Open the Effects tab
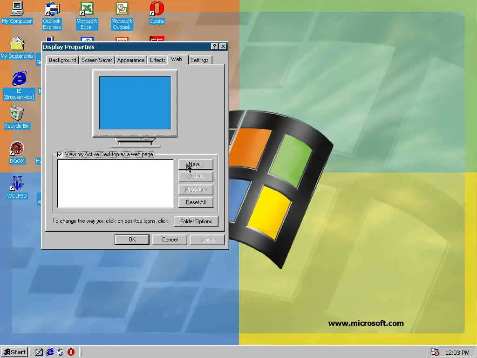Viewport: 477px width, 358px height. pyautogui.click(x=157, y=60)
